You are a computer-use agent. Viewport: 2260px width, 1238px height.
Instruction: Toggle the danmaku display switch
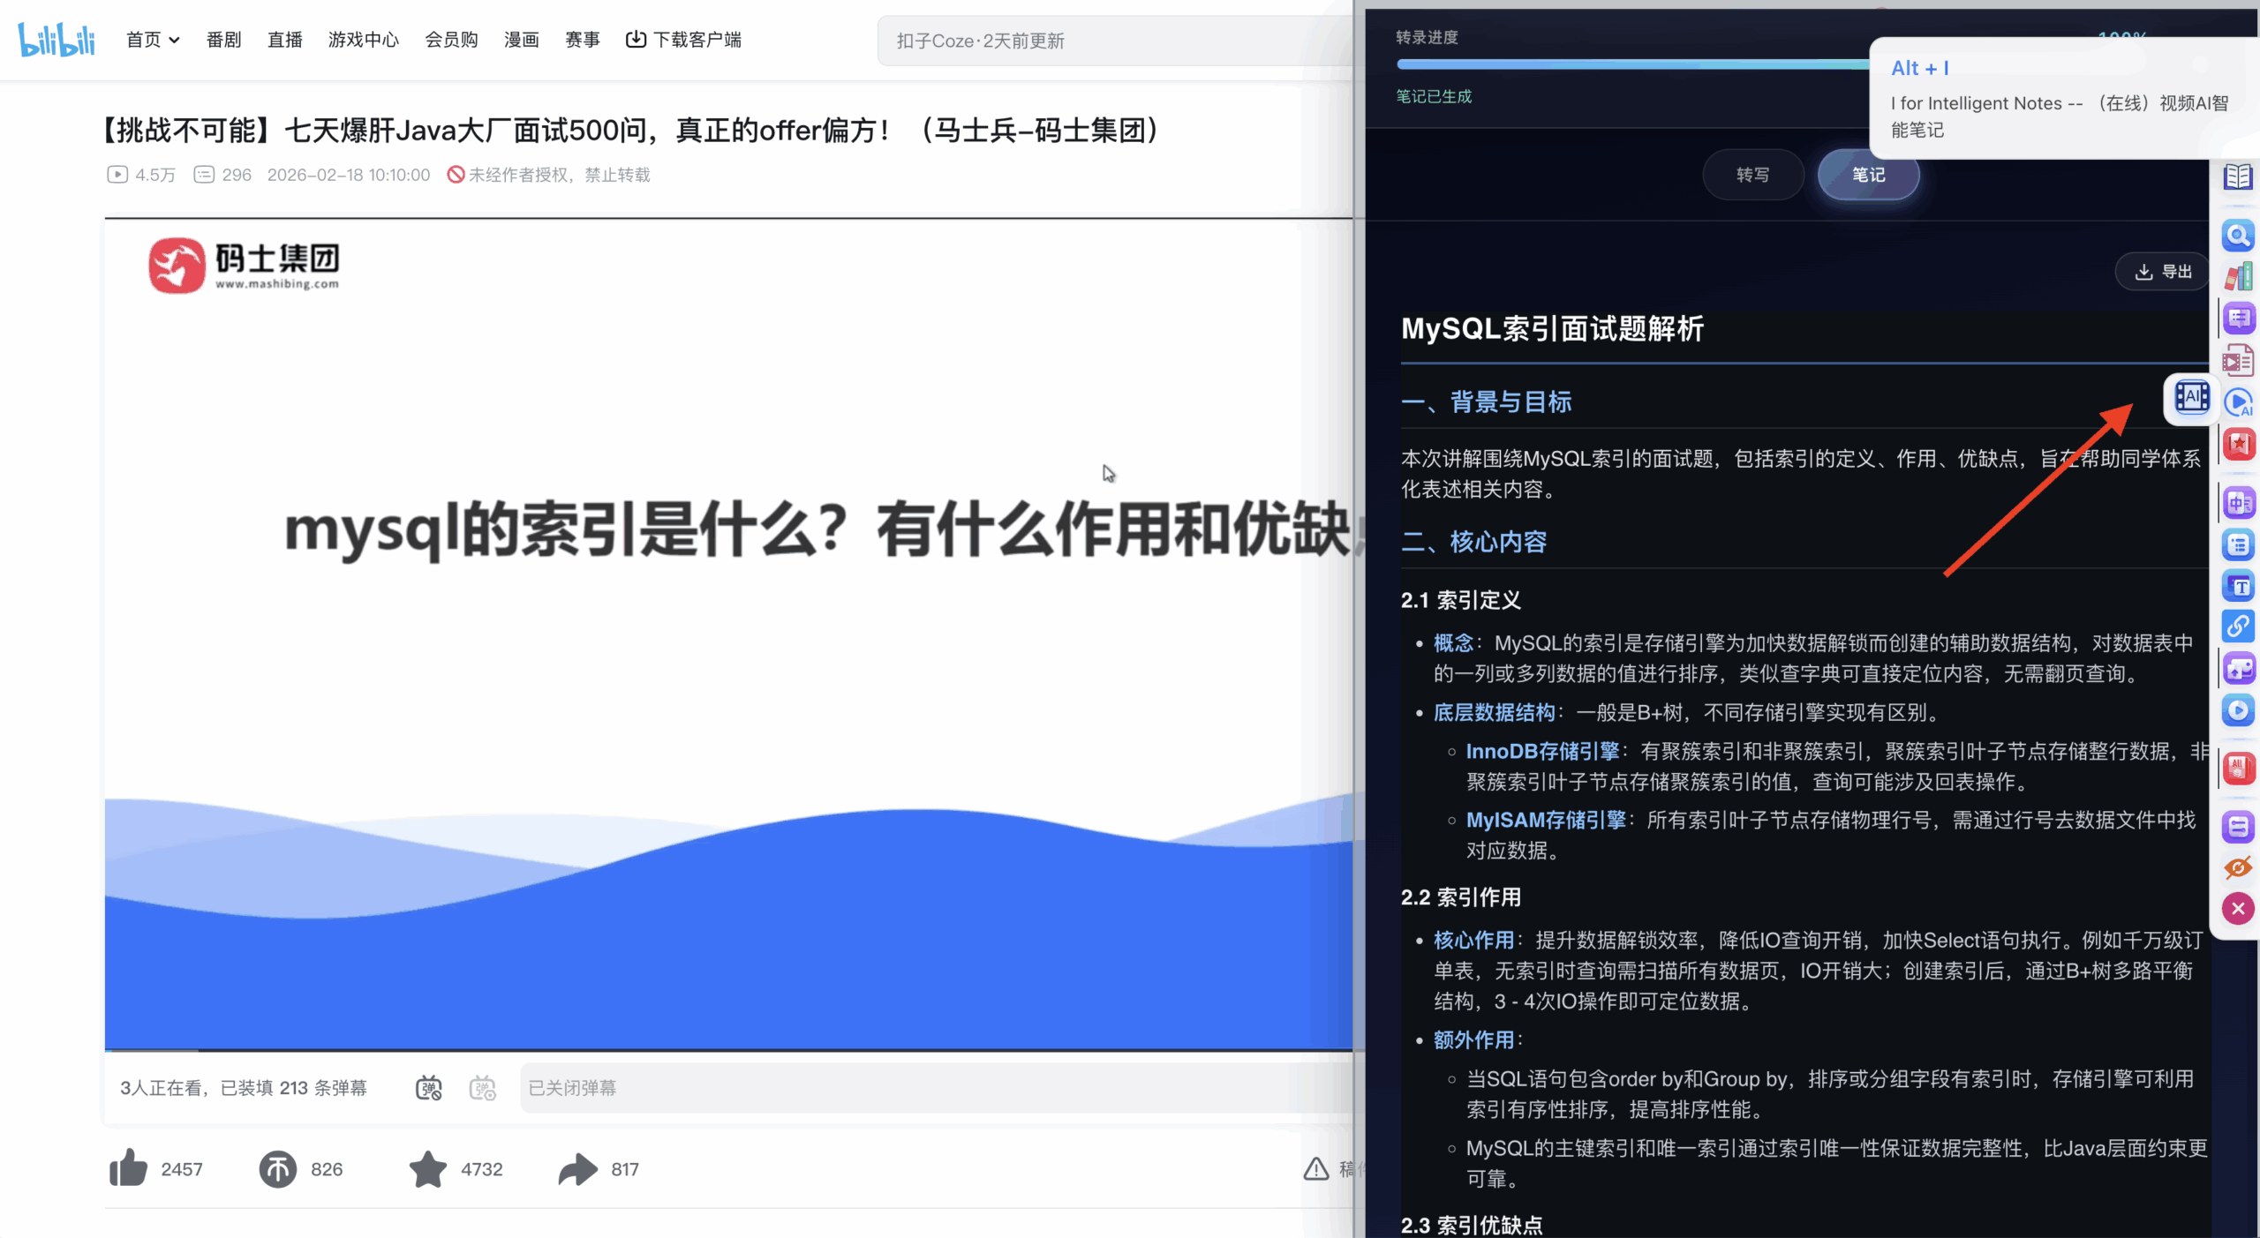click(x=429, y=1087)
